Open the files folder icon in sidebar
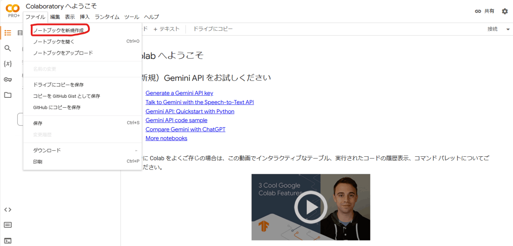The width and height of the screenshot is (513, 246). pyautogui.click(x=8, y=95)
